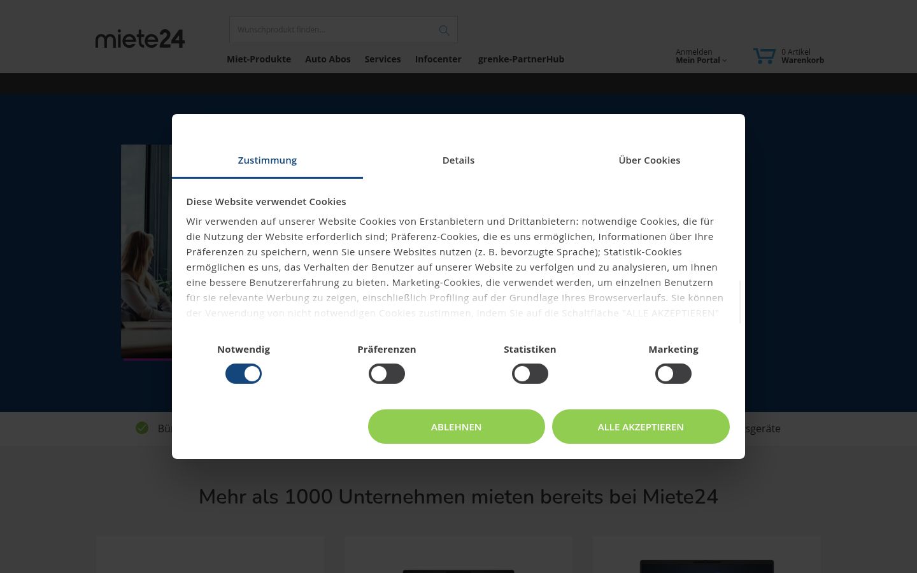
Task: Open the Services menu
Action: point(383,59)
